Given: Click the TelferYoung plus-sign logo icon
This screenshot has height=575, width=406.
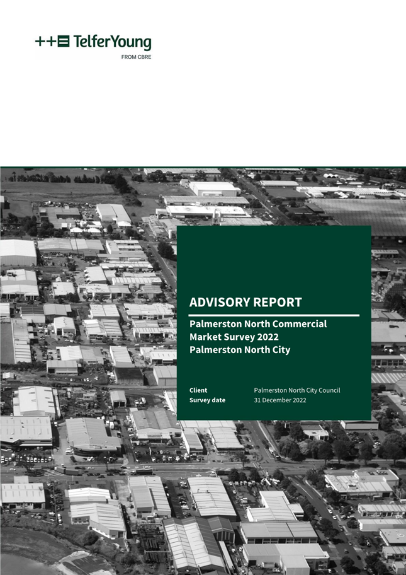Looking at the screenshot, I should (x=45, y=42).
